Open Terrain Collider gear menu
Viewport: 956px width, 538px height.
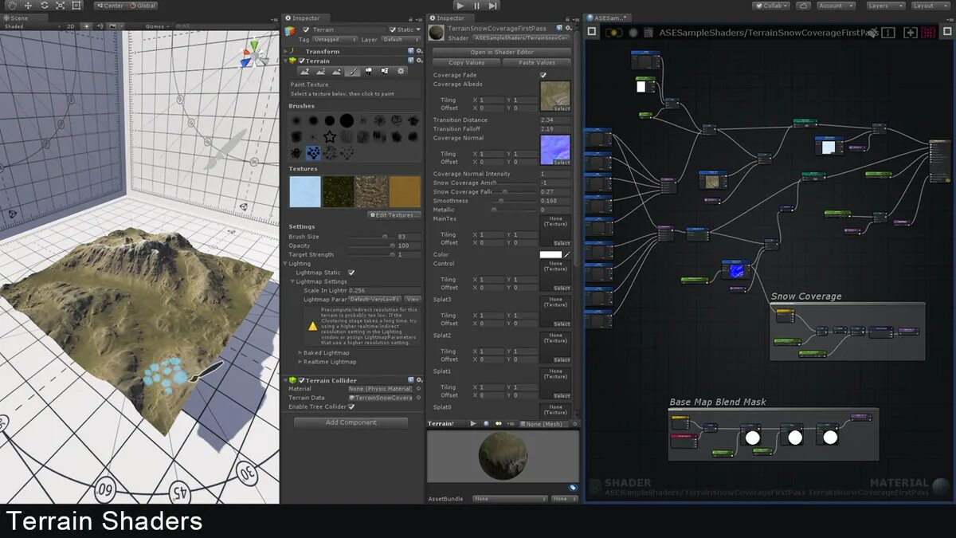click(419, 380)
